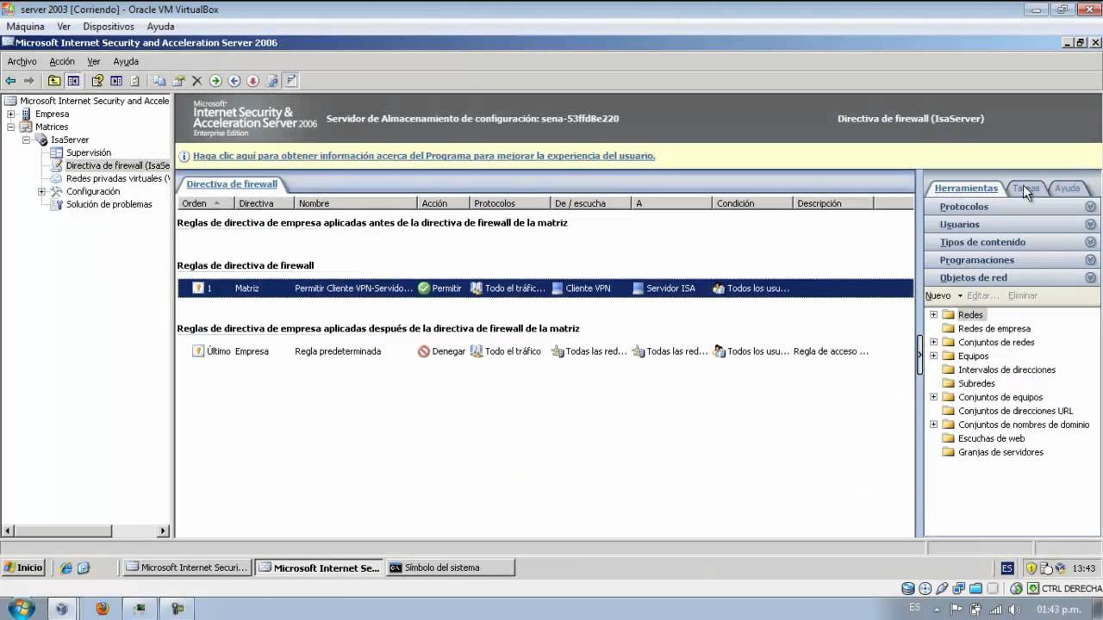Select Supervisión in the console tree

(x=89, y=152)
